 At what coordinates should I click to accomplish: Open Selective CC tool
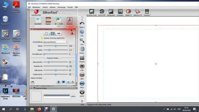[x=138, y=12]
